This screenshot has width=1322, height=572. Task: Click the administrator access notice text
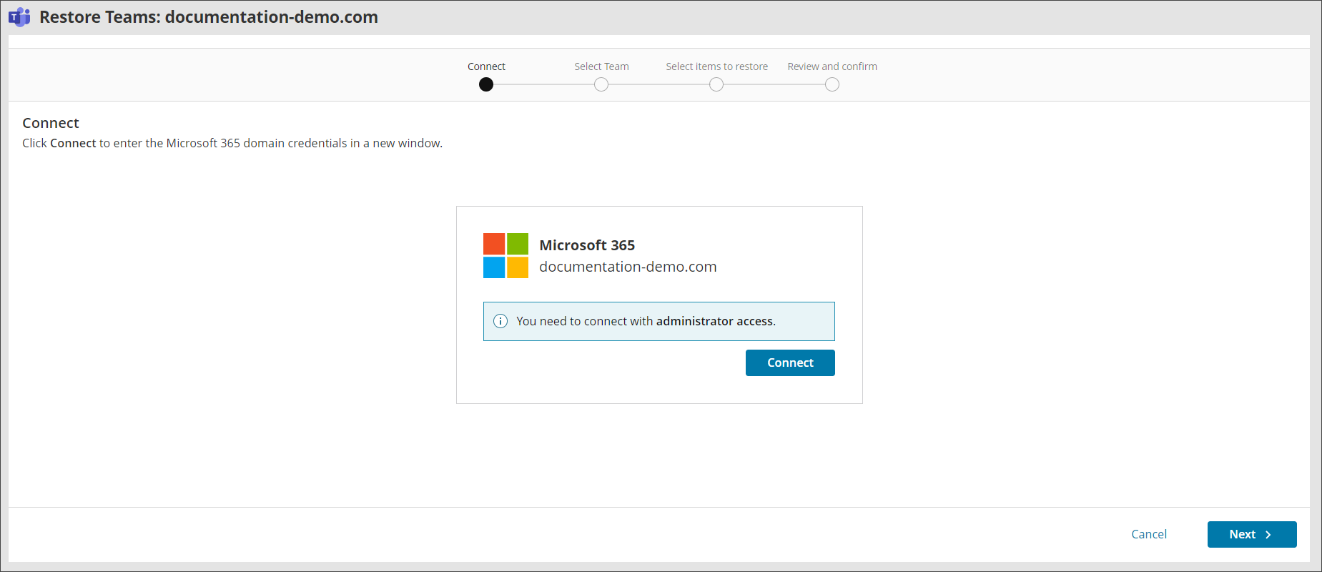click(x=646, y=321)
